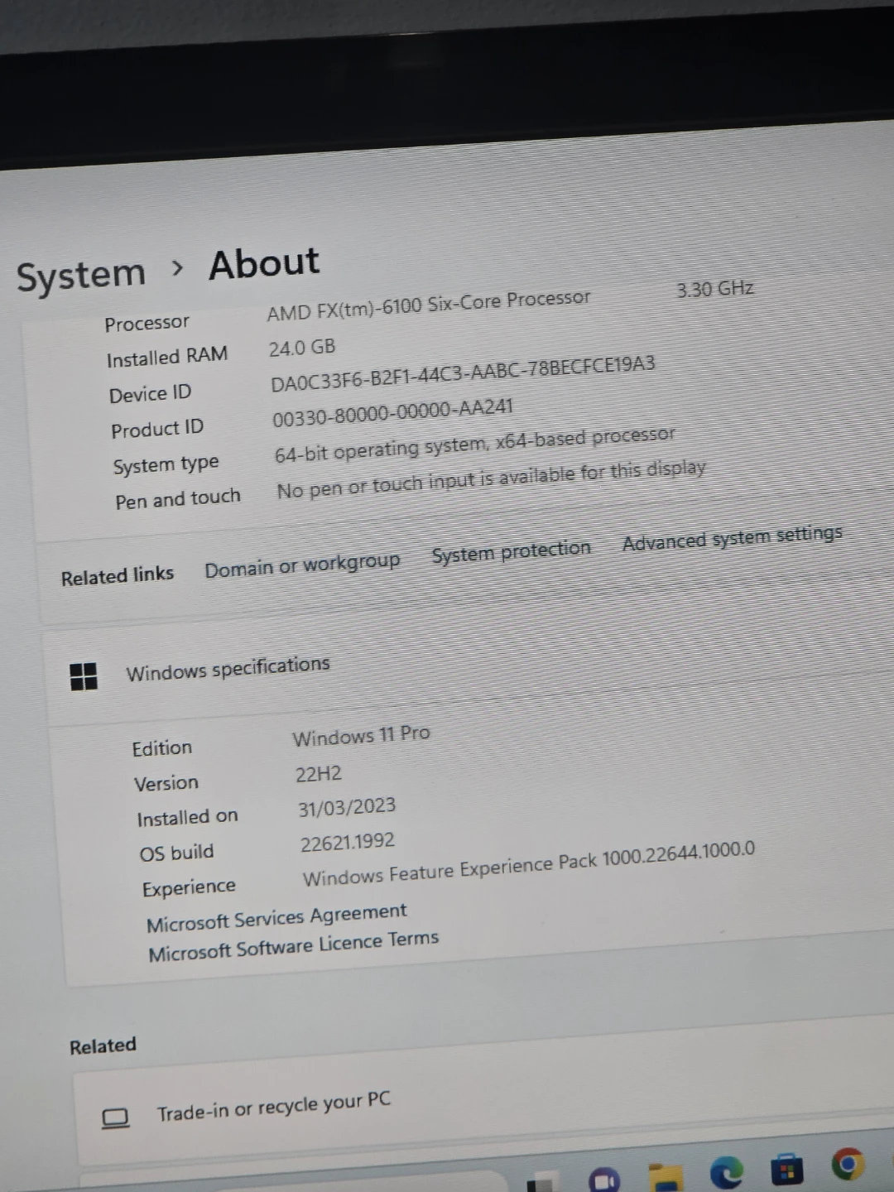Click the OS build label

pos(176,853)
